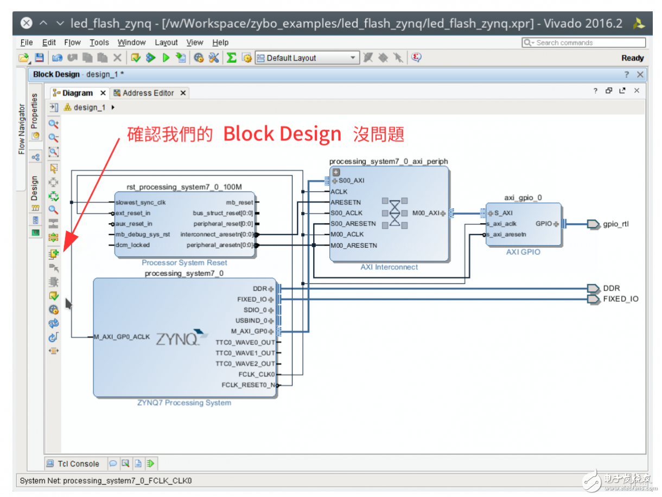Click the AXI GPIO block label link
This screenshot has height=497, width=662.
click(x=523, y=252)
